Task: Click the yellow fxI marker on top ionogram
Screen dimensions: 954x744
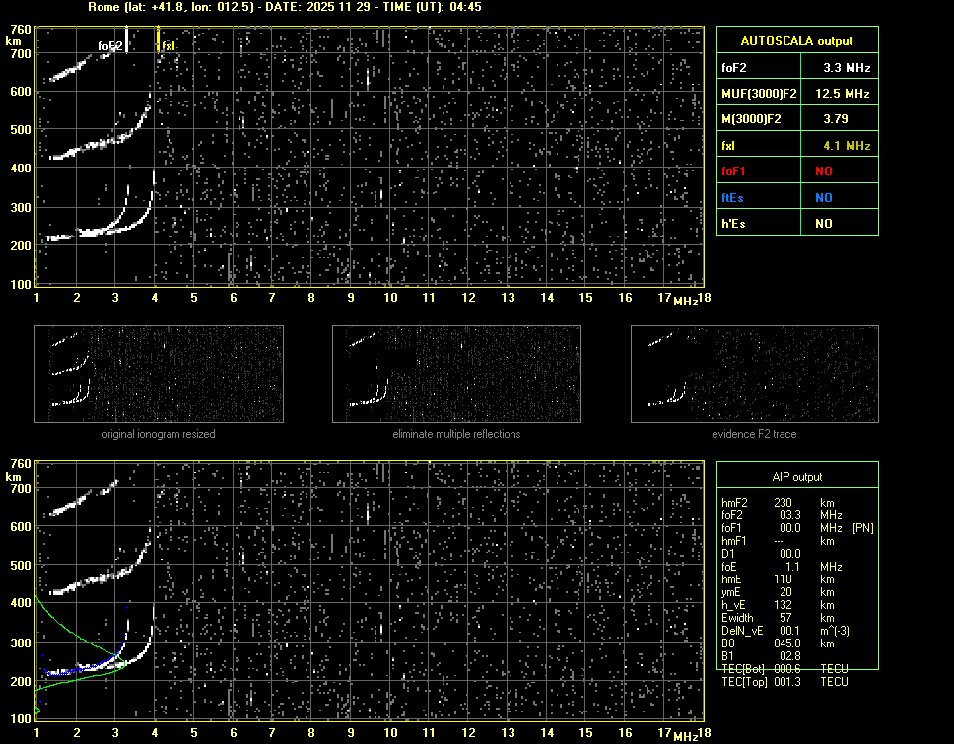Action: pos(167,46)
